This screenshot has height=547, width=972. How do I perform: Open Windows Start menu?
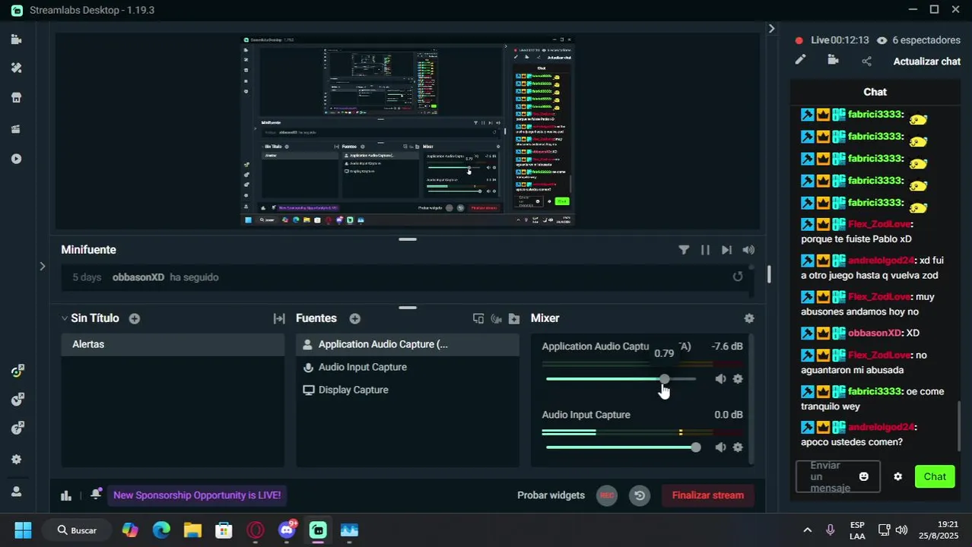(x=23, y=530)
